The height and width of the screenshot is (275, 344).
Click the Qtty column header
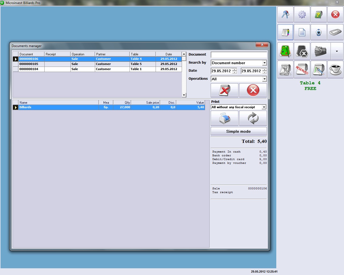(122, 103)
